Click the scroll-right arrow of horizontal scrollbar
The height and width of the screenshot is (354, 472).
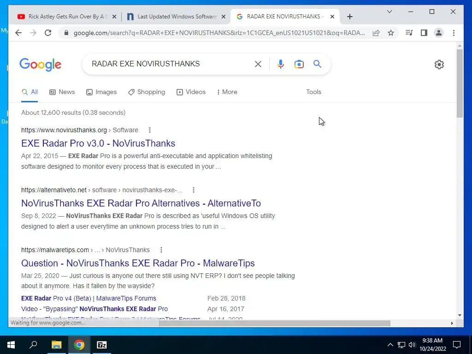452,323
